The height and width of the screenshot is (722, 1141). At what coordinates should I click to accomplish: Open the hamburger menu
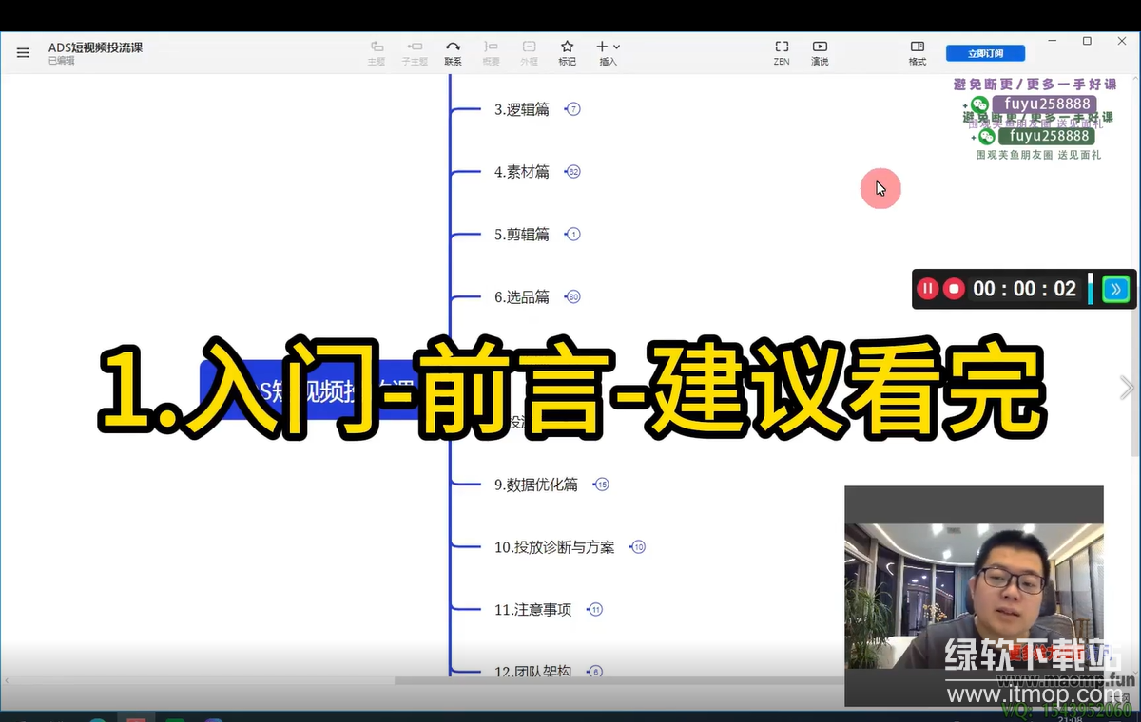click(23, 53)
